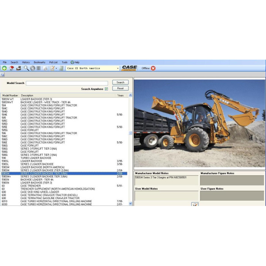Click the globe Help icon

72,62
